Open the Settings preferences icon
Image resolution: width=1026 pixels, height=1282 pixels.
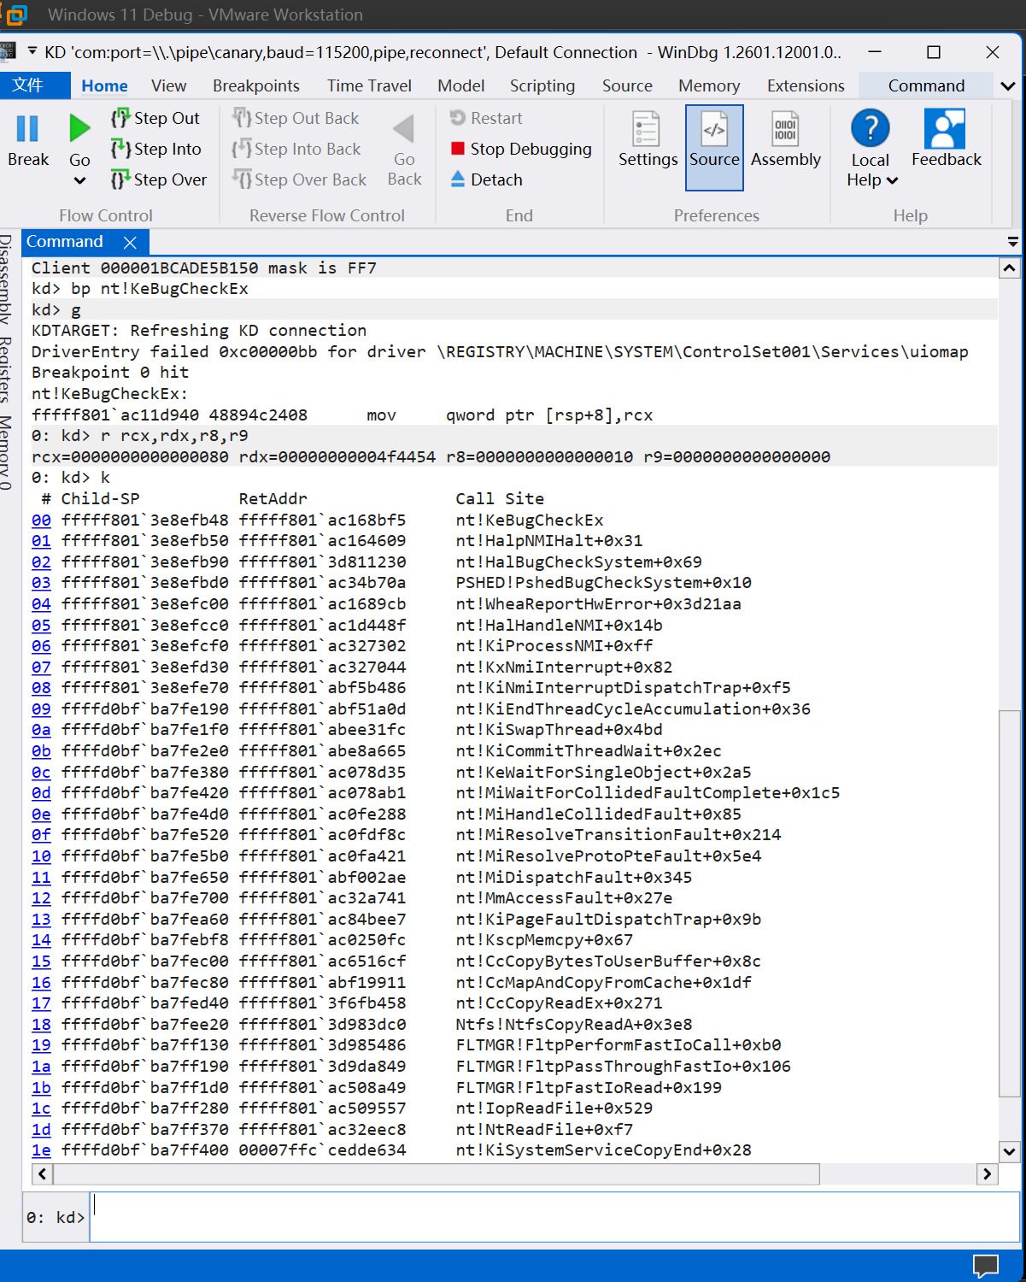[x=647, y=128]
